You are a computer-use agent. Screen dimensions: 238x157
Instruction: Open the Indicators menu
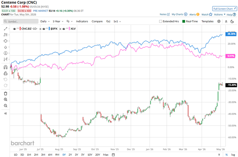[82, 21]
